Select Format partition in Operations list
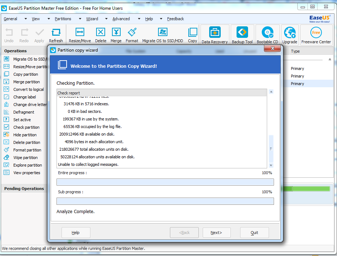337x256 pixels. click(x=27, y=150)
